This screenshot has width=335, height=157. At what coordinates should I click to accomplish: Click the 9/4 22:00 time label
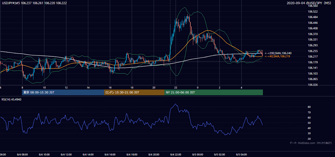point(176,154)
